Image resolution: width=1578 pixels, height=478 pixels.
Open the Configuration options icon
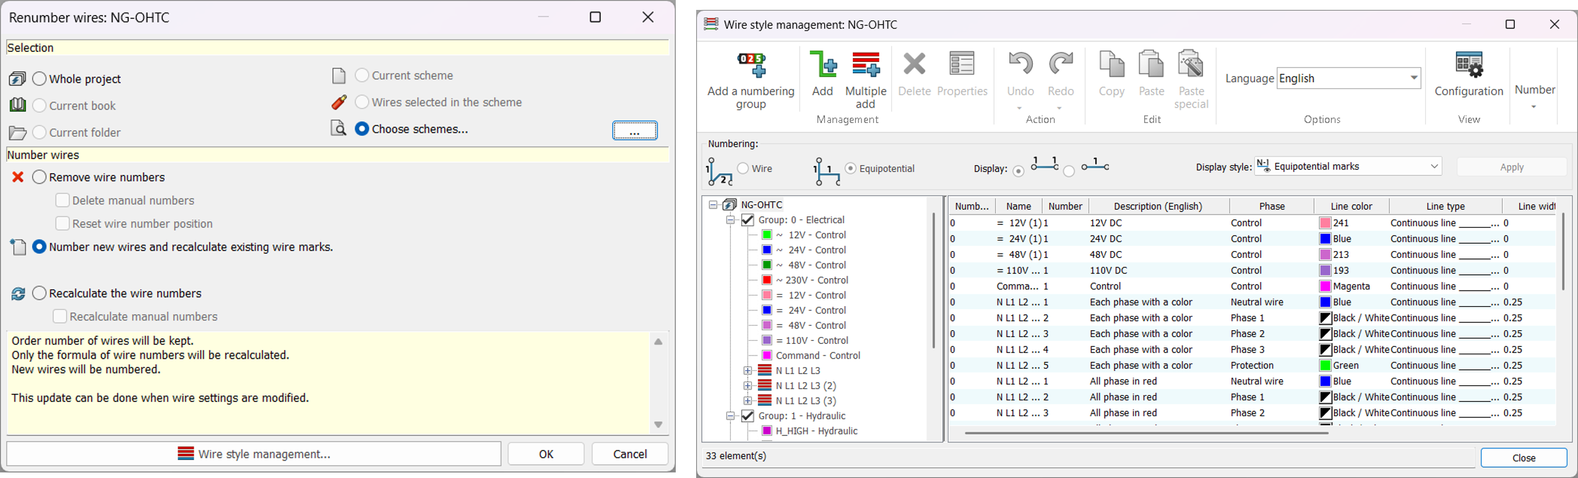pyautogui.click(x=1468, y=65)
